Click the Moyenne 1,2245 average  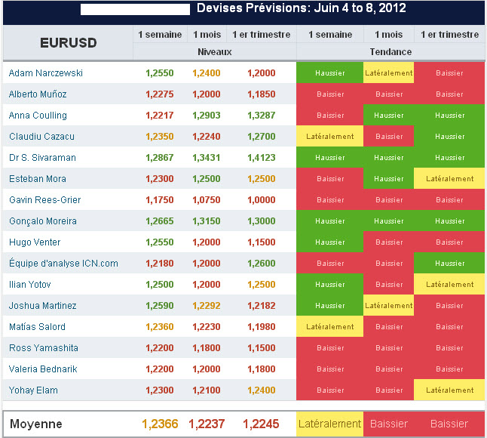click(261, 424)
